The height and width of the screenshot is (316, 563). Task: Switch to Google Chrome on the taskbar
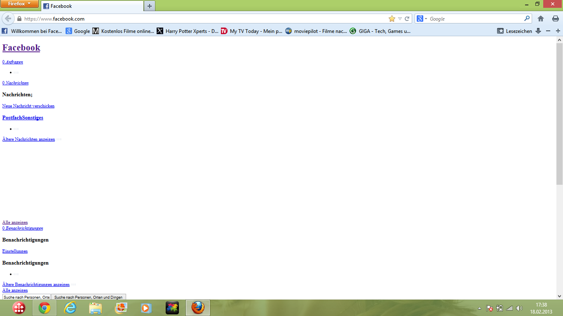[x=45, y=308]
